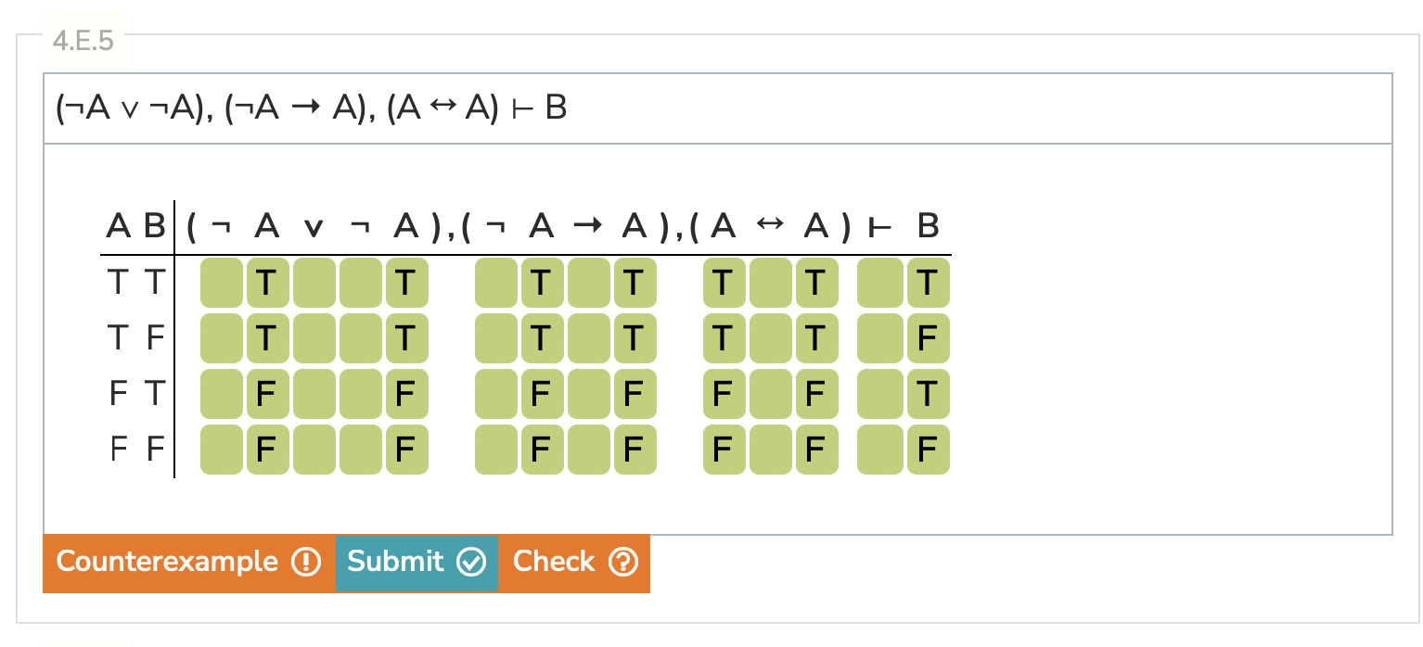Viewport: 1423px width, 647px height.
Task: Click the blank cell left of B in row T T
Action: click(881, 283)
